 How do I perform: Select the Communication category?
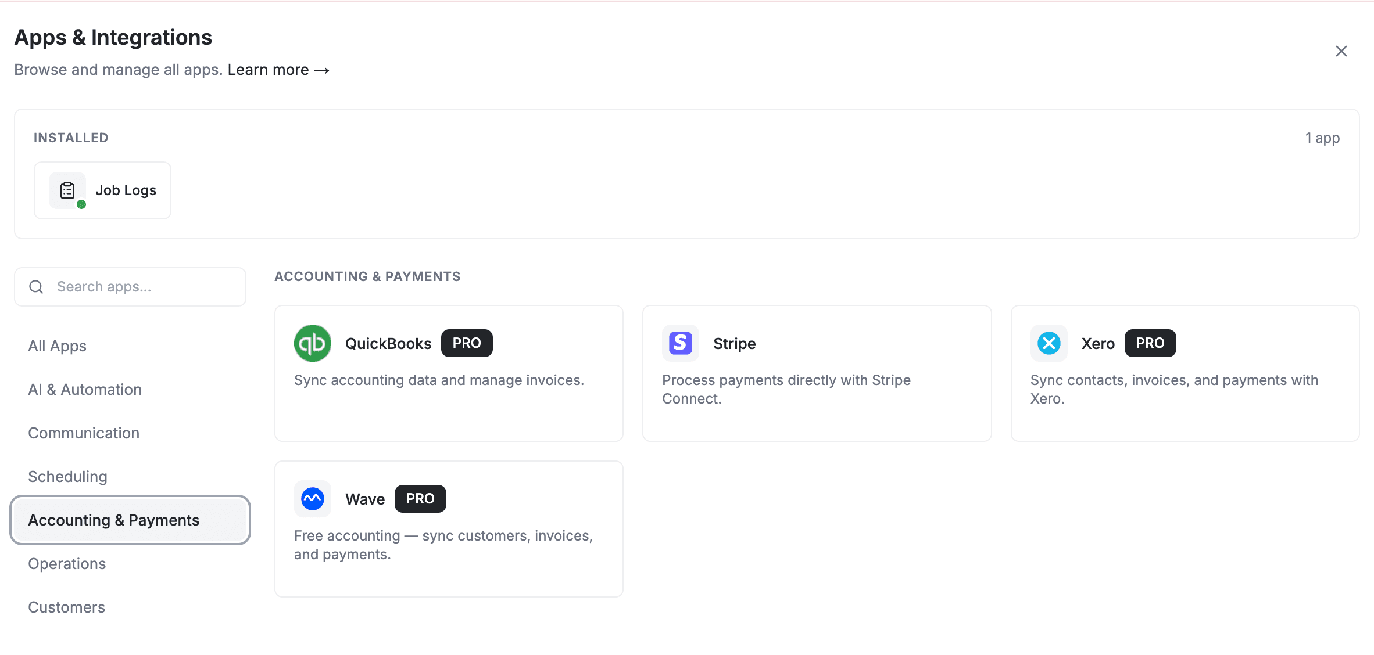tap(83, 433)
